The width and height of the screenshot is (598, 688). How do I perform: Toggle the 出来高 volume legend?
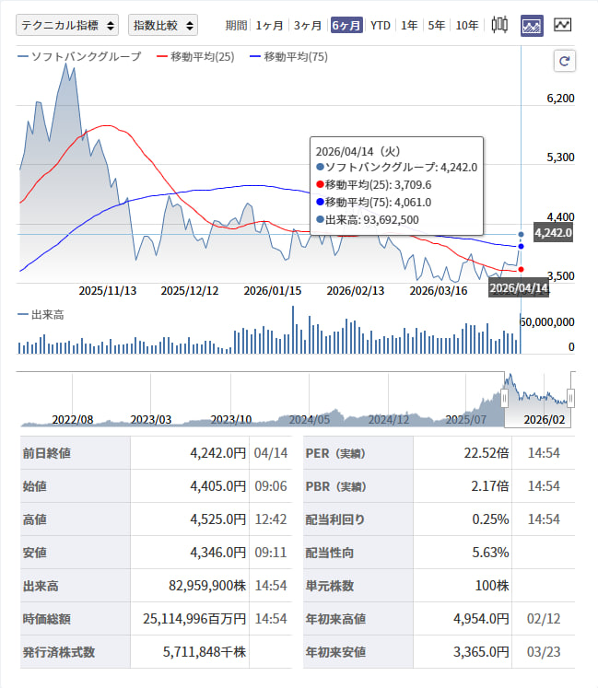click(41, 315)
